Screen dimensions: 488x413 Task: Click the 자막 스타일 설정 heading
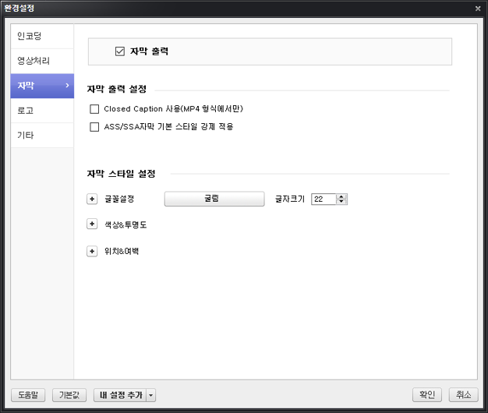tap(121, 174)
